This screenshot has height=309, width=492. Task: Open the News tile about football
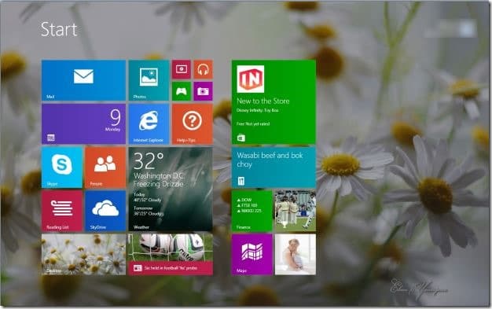171,255
